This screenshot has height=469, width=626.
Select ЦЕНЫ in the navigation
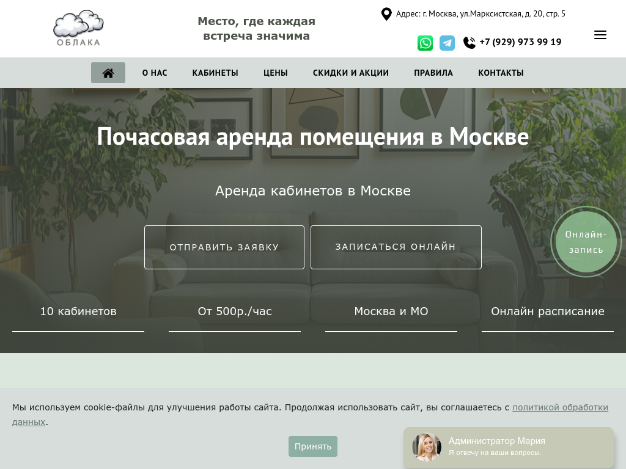point(275,73)
